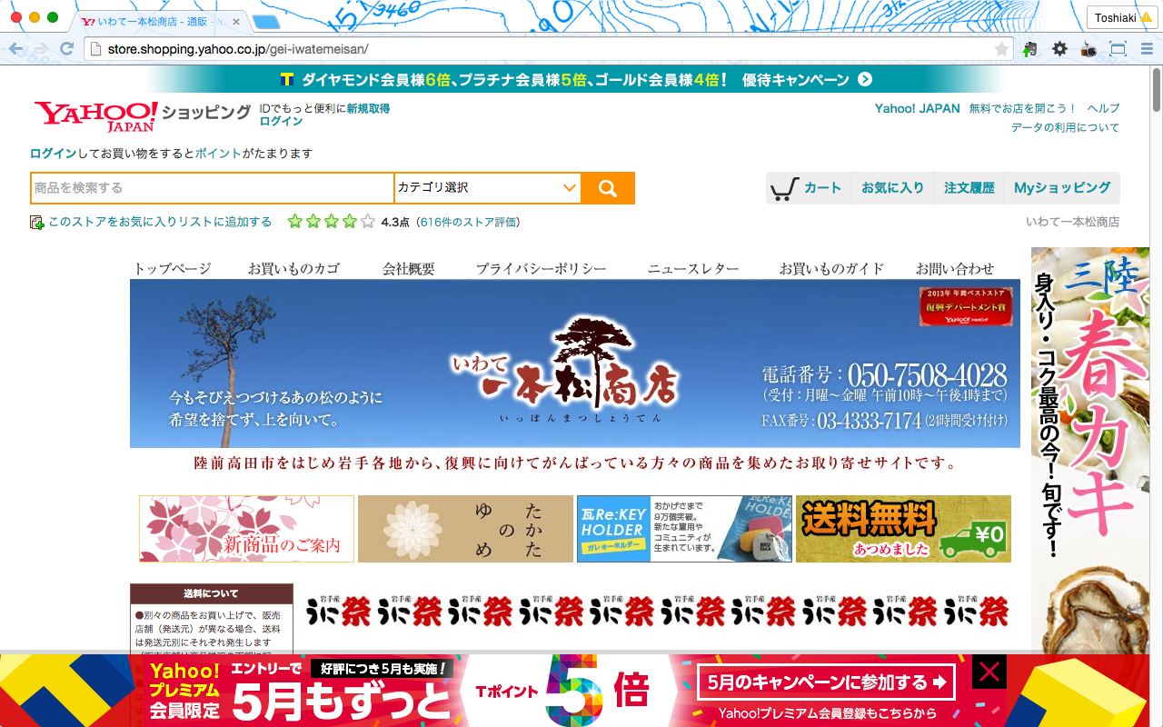Open the 新商品のご案内 banner

click(x=246, y=529)
